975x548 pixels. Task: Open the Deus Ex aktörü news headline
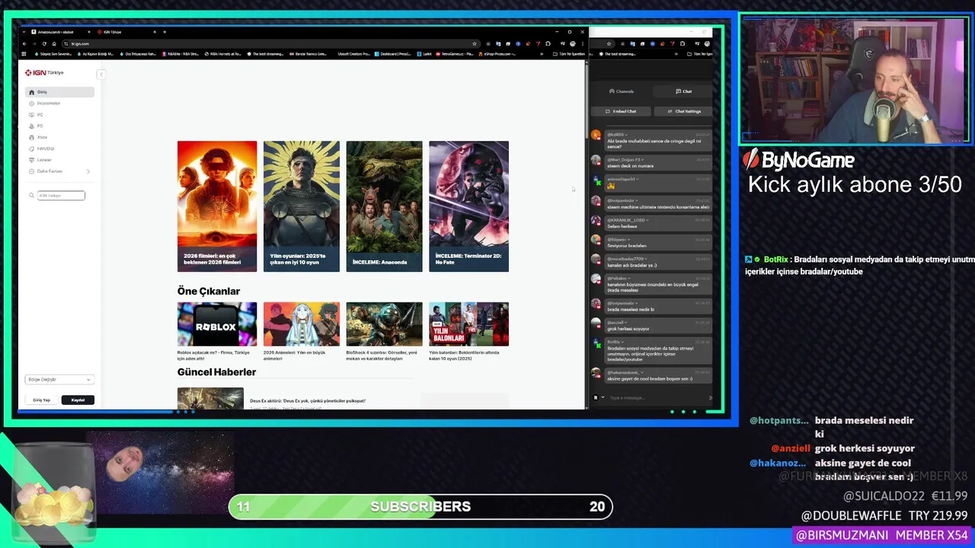tap(308, 400)
